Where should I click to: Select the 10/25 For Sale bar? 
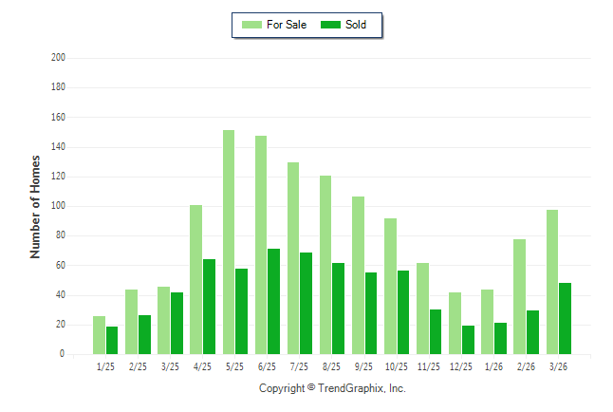(x=390, y=286)
